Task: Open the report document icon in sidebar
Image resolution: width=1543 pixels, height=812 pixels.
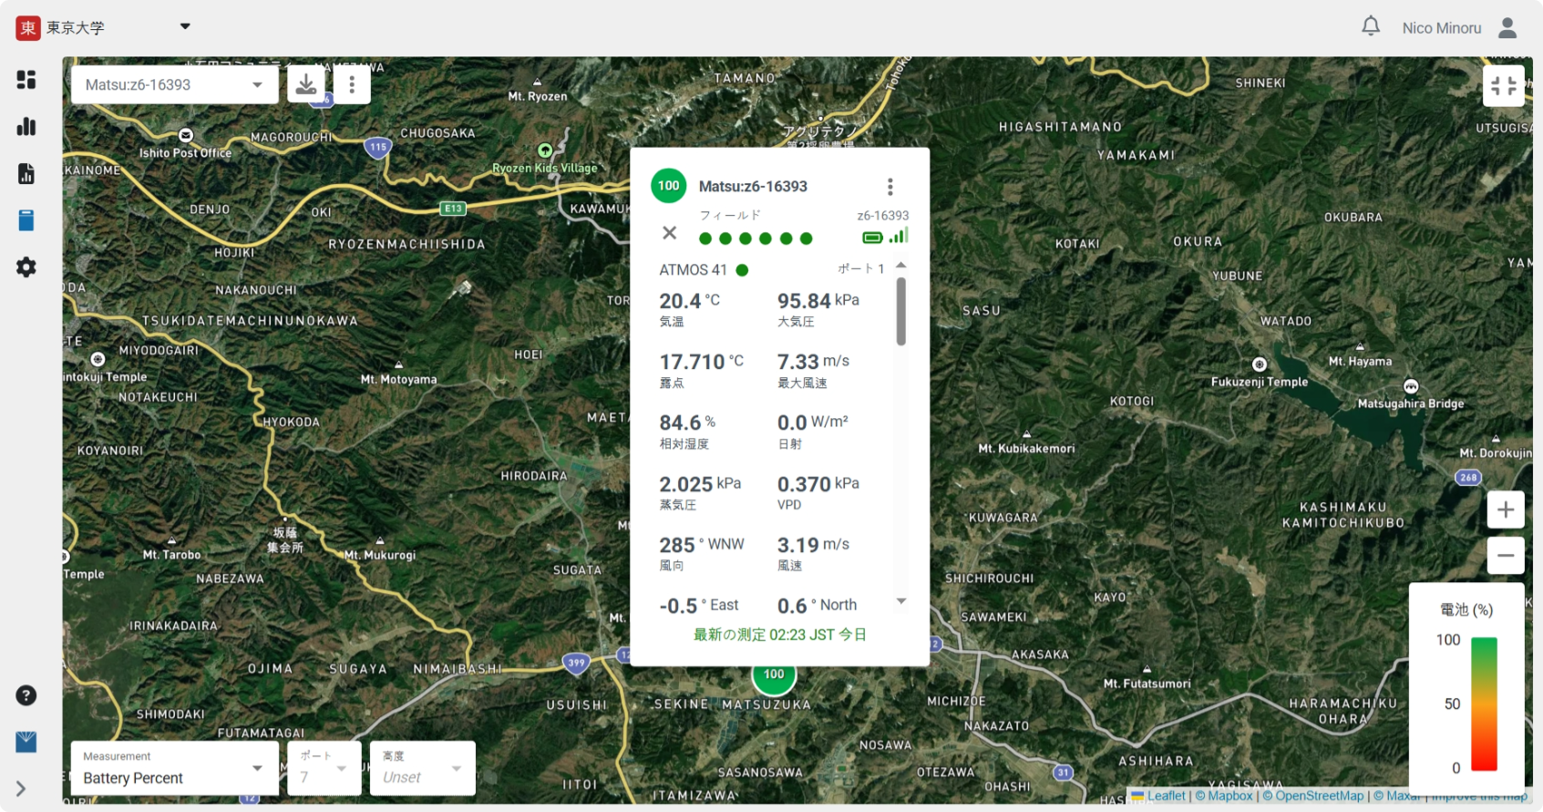Action: pyautogui.click(x=26, y=173)
